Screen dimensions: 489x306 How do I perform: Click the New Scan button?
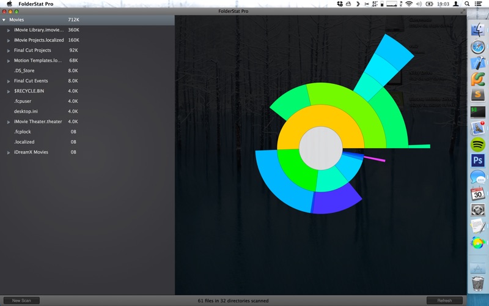pyautogui.click(x=21, y=300)
